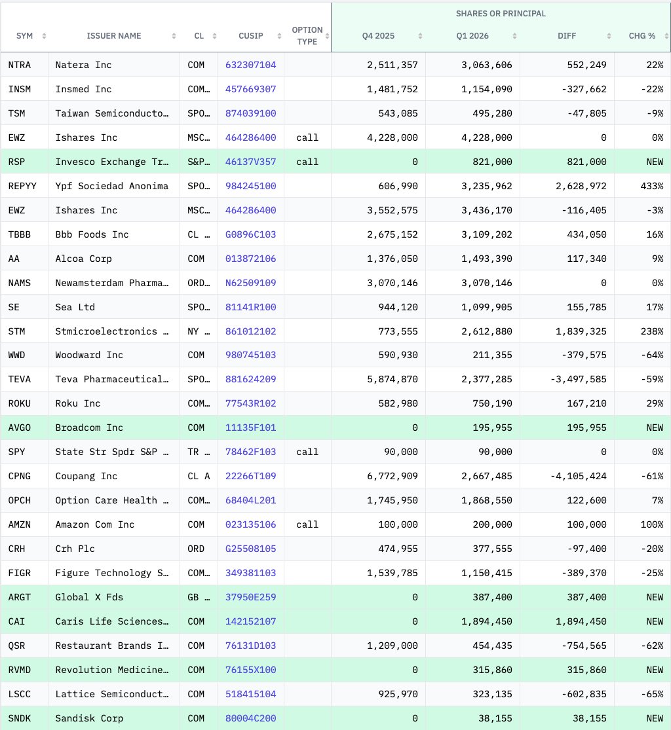Screen dimensions: 671x730
Task: Open Crh Plc CUSIP G25508105
Action: tap(251, 549)
